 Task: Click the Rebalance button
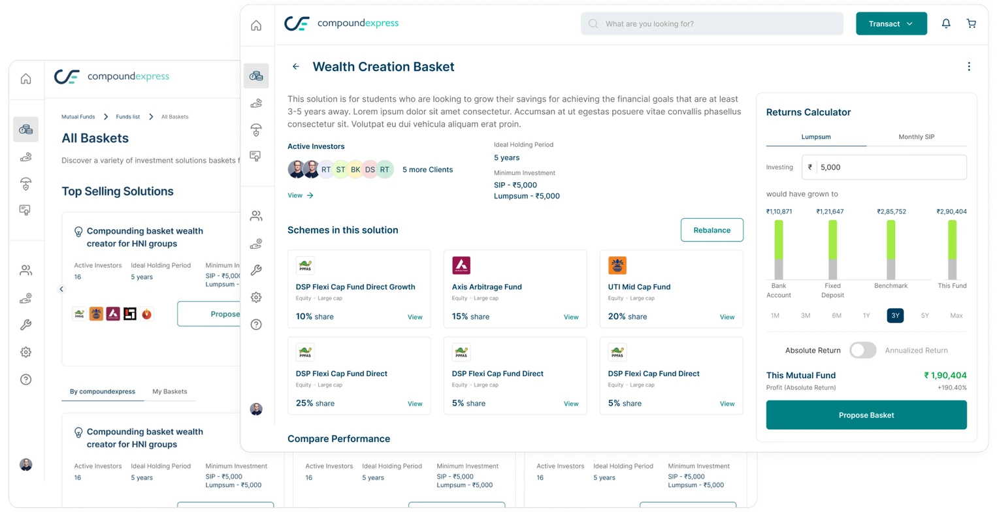(x=711, y=230)
